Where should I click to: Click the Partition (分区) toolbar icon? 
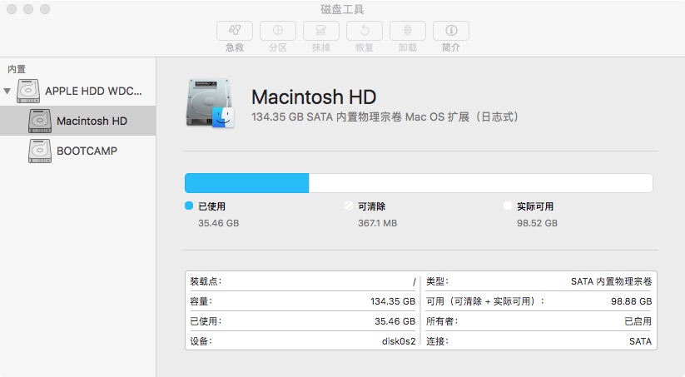(278, 31)
